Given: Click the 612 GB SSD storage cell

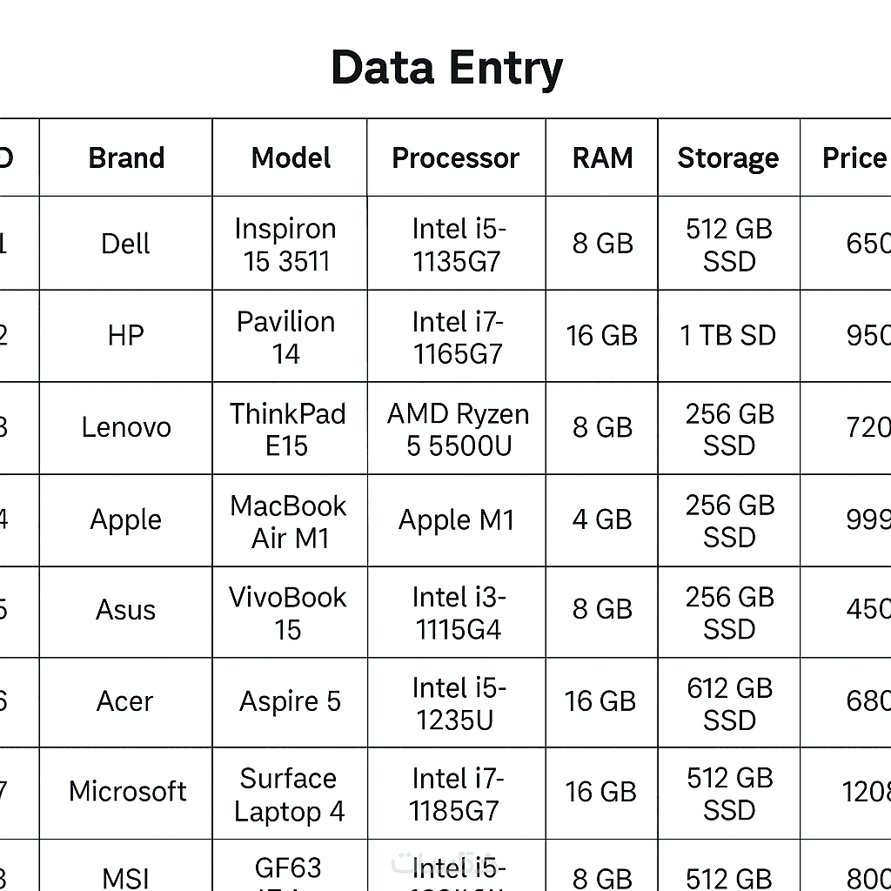Looking at the screenshot, I should pos(729,704).
